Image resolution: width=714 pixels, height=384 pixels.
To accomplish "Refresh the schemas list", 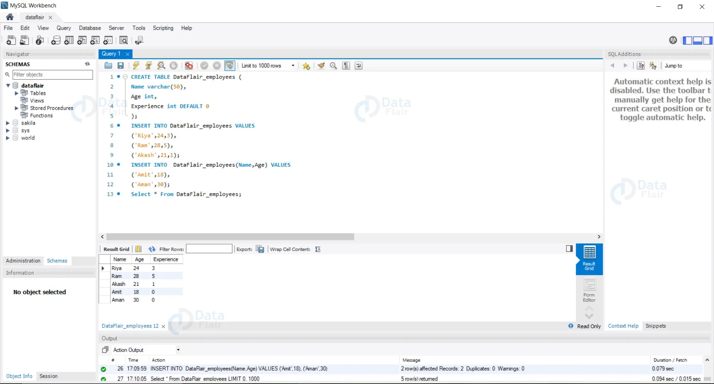I will tap(87, 64).
